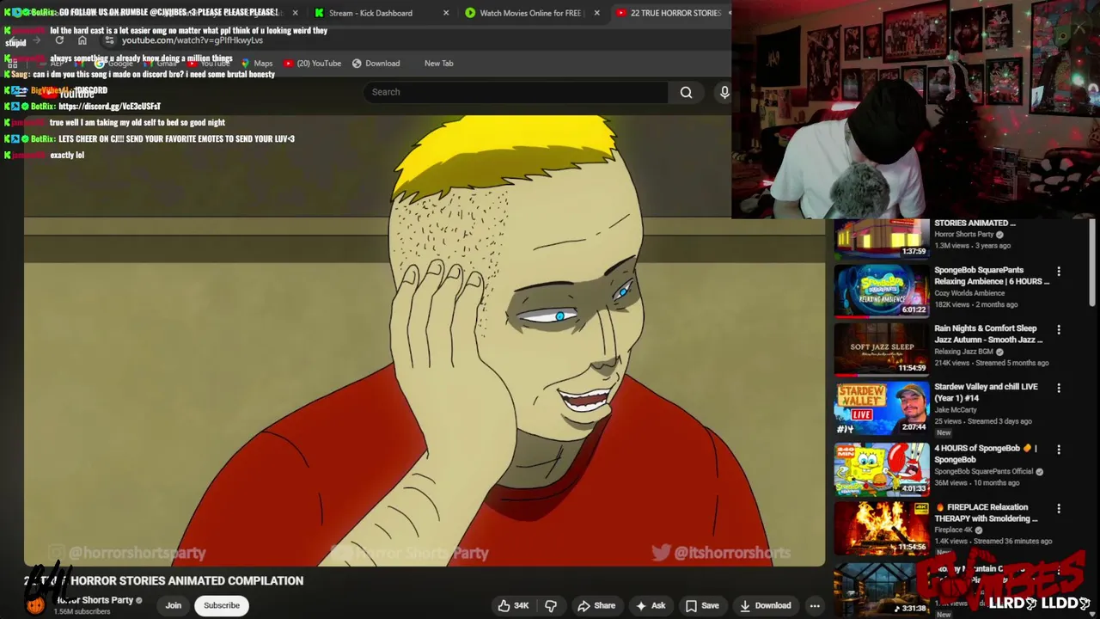Viewport: 1100px width, 619px height.
Task: Click the Cozy Worlds Ambience channel name
Action: 969,293
